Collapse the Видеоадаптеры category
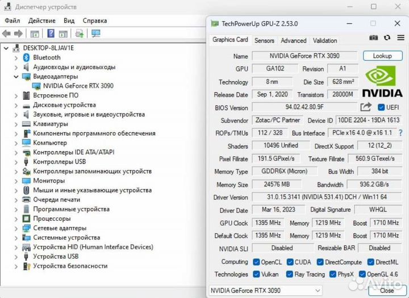This screenshot has height=298, width=409. [x=16, y=77]
